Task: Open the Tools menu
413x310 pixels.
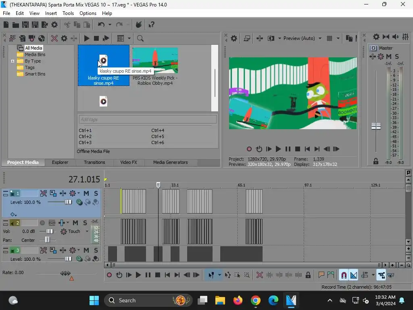Action: (68, 13)
